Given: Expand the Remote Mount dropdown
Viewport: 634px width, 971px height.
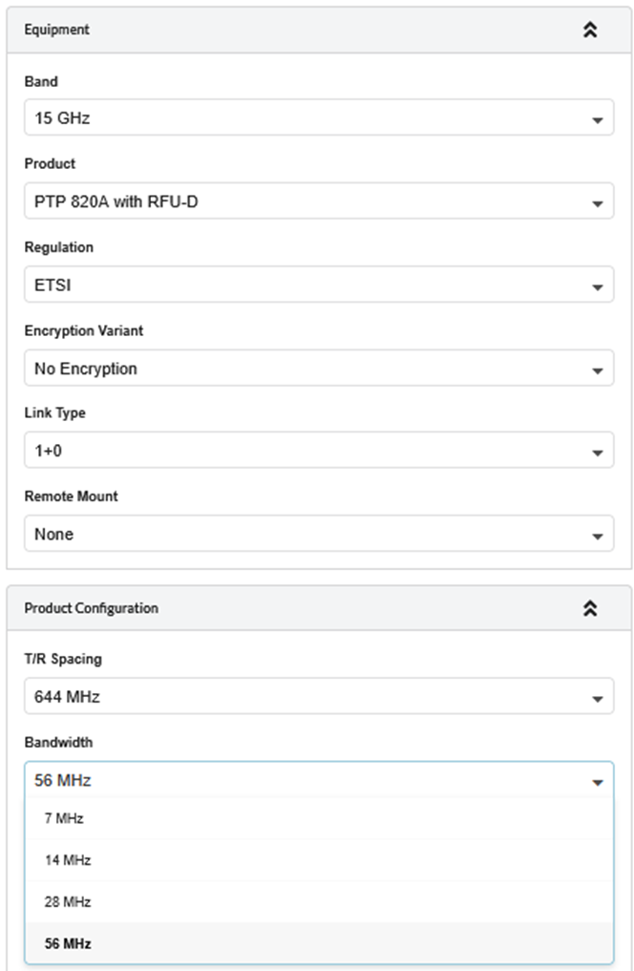Looking at the screenshot, I should [306, 534].
